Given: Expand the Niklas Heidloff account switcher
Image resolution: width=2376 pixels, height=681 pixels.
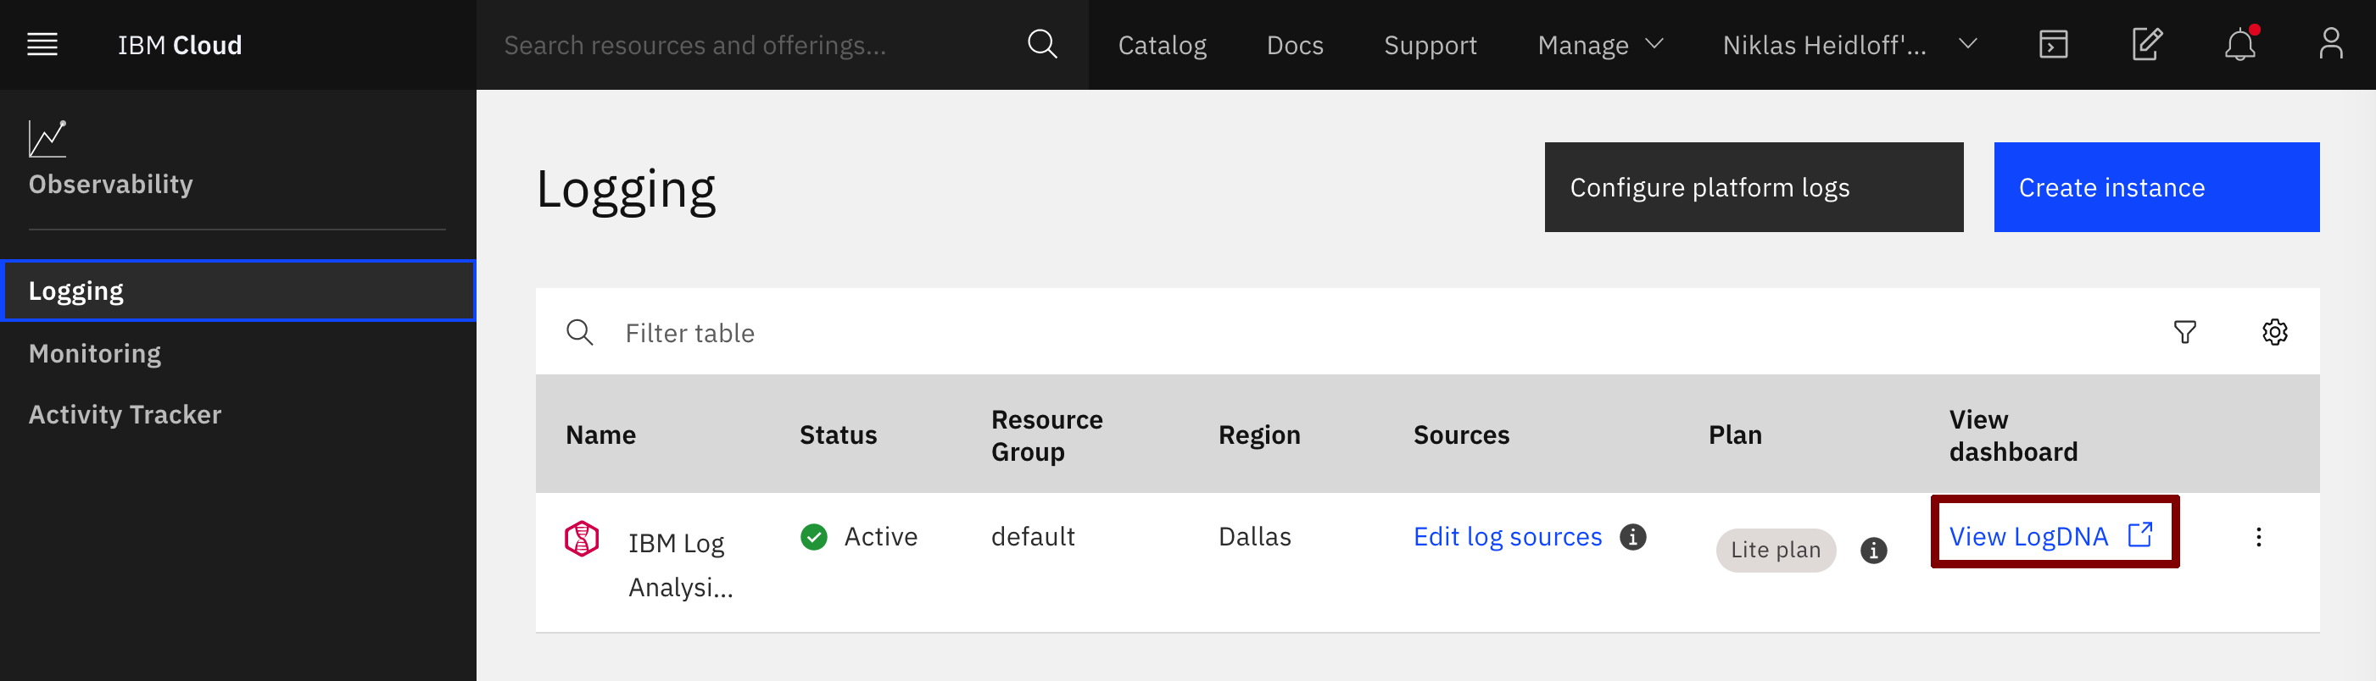Looking at the screenshot, I should point(1849,44).
